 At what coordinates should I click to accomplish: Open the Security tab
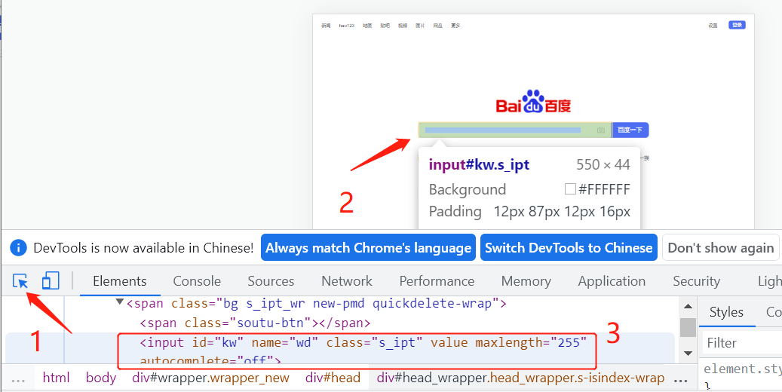(696, 281)
